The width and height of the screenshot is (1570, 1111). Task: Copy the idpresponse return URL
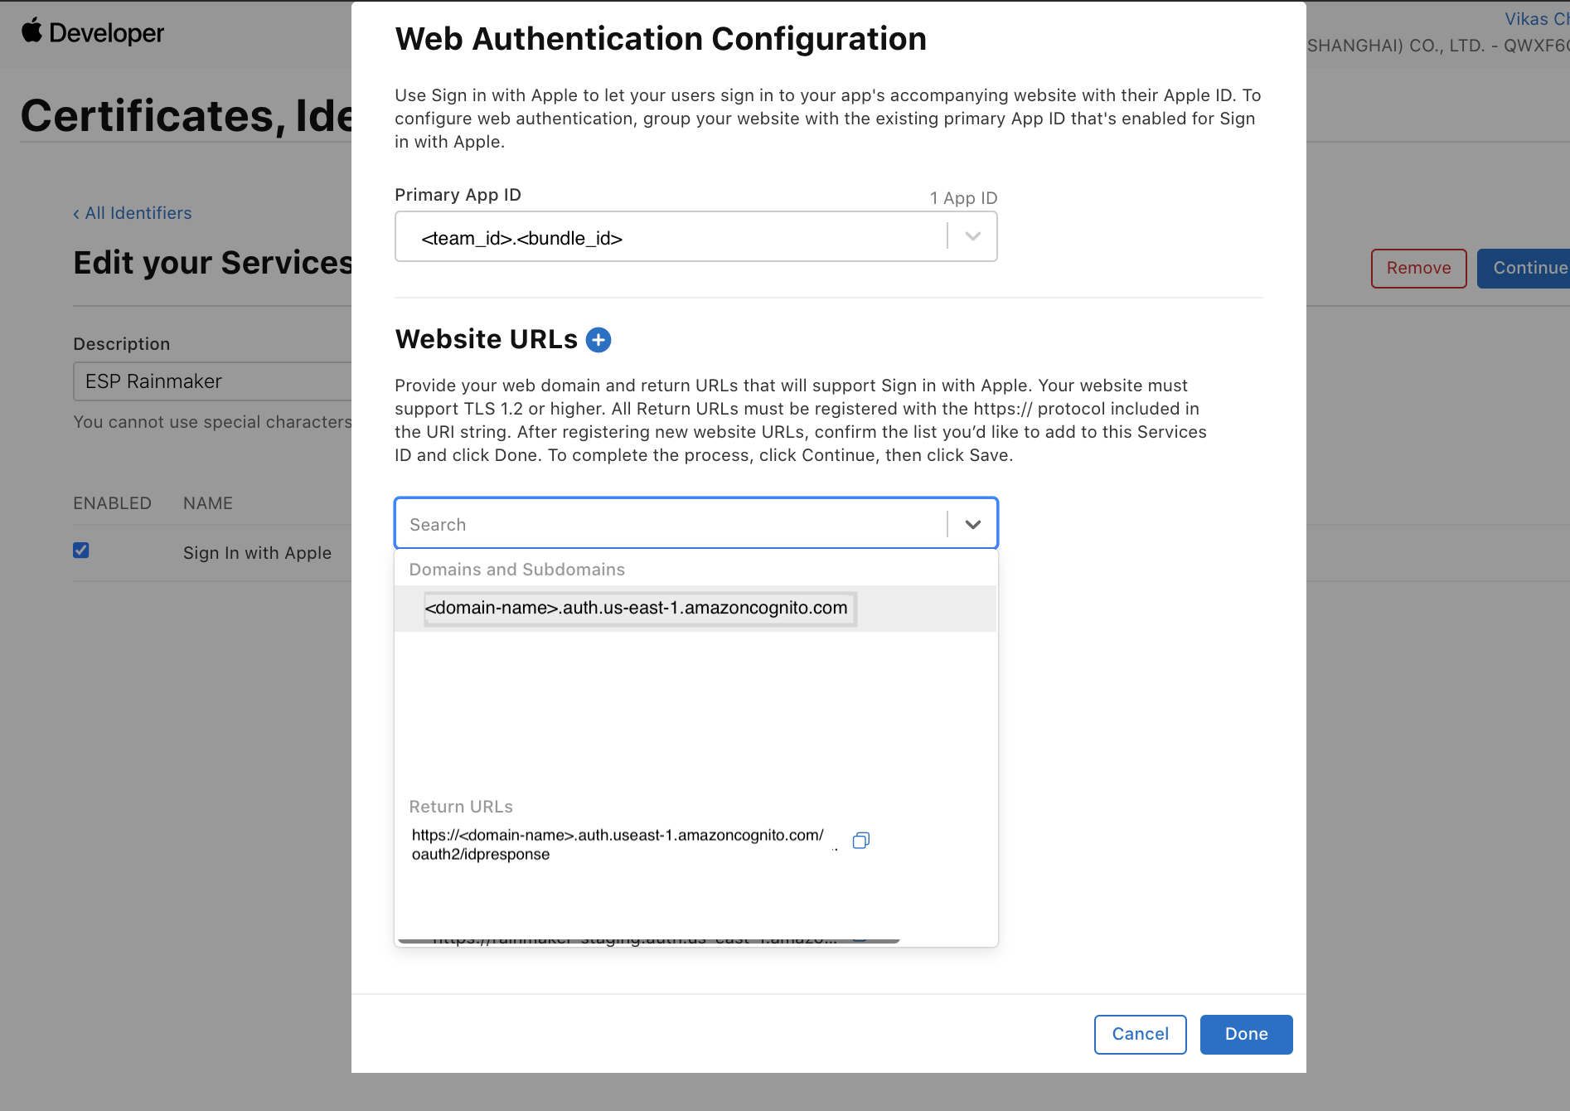click(x=860, y=841)
